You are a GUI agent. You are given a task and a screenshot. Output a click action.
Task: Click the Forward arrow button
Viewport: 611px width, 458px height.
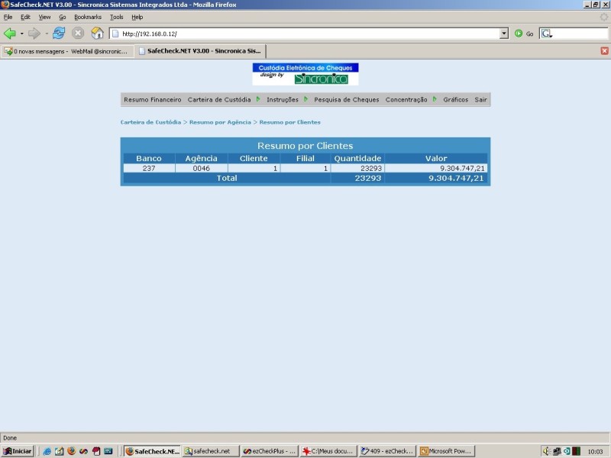pos(34,34)
